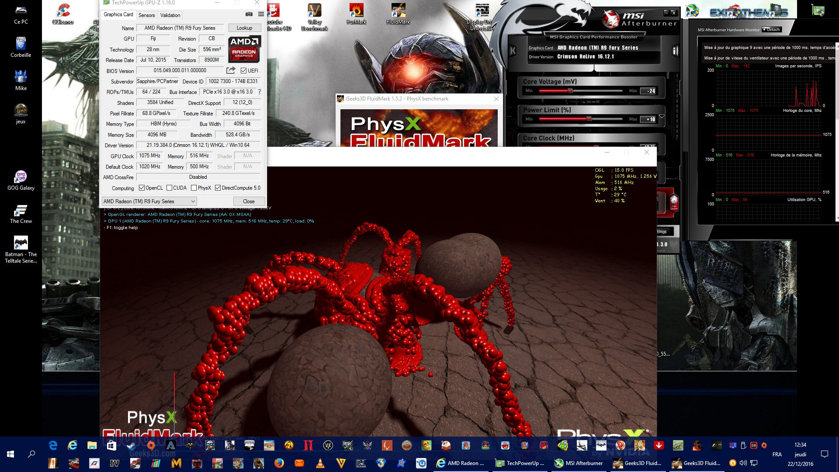
Task: Adjust the Power Limit slider handle
Action: pos(589,119)
